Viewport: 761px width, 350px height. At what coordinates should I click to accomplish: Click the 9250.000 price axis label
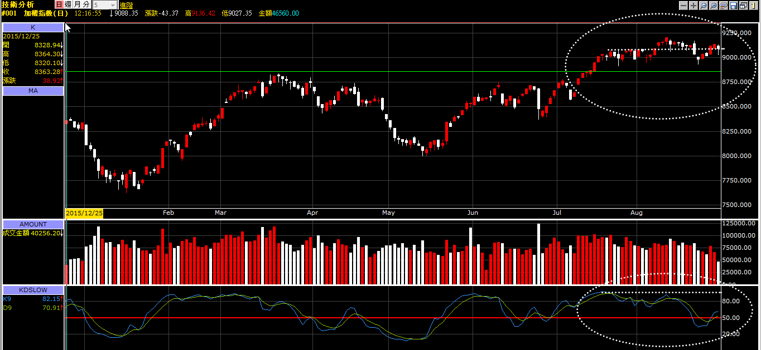coord(738,33)
